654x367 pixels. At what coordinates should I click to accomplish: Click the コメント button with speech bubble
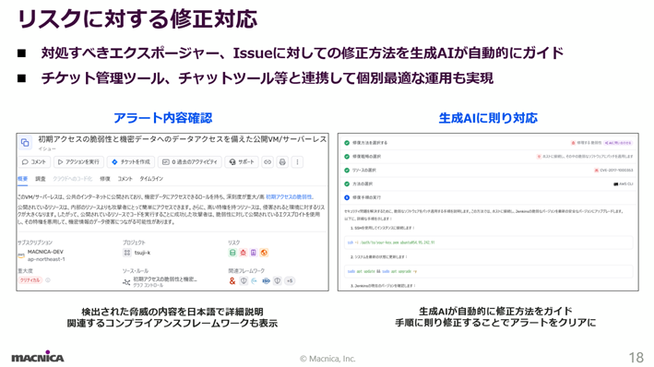34,161
